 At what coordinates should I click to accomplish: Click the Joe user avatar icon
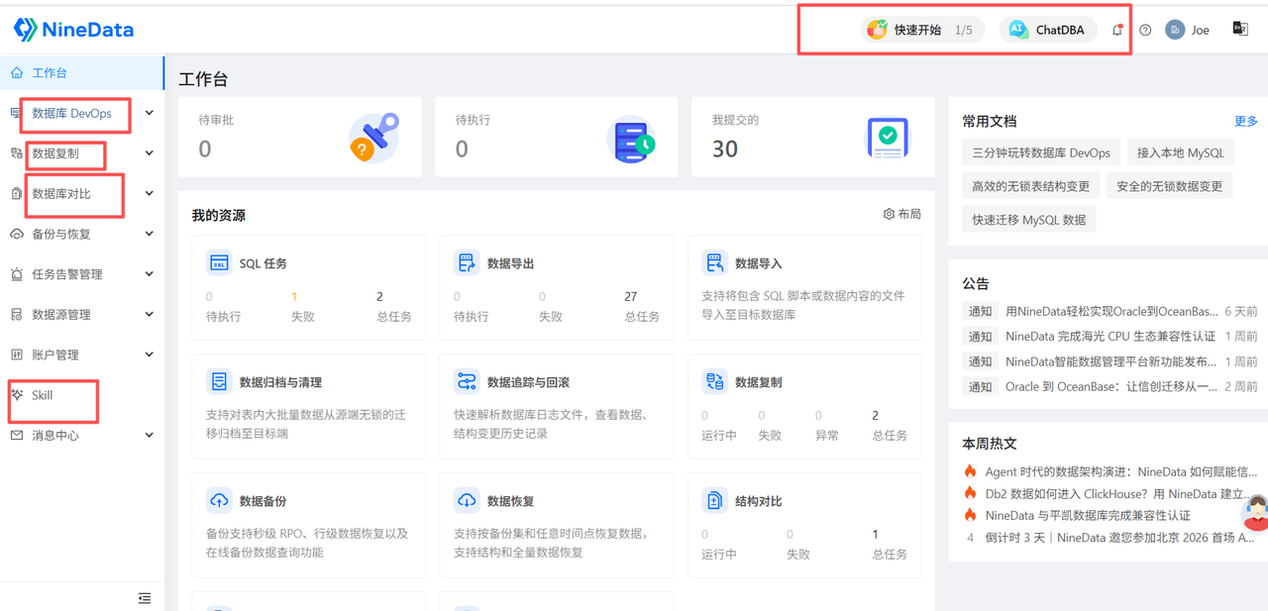(x=1175, y=30)
